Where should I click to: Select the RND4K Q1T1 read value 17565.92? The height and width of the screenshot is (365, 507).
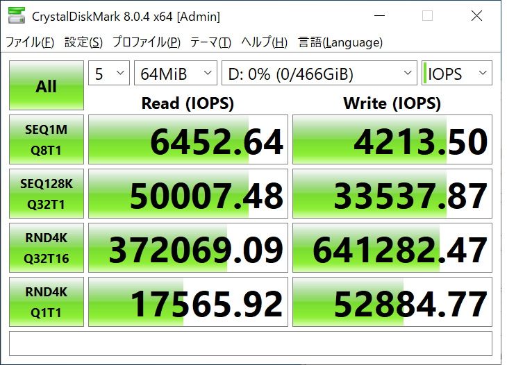pyautogui.click(x=188, y=302)
